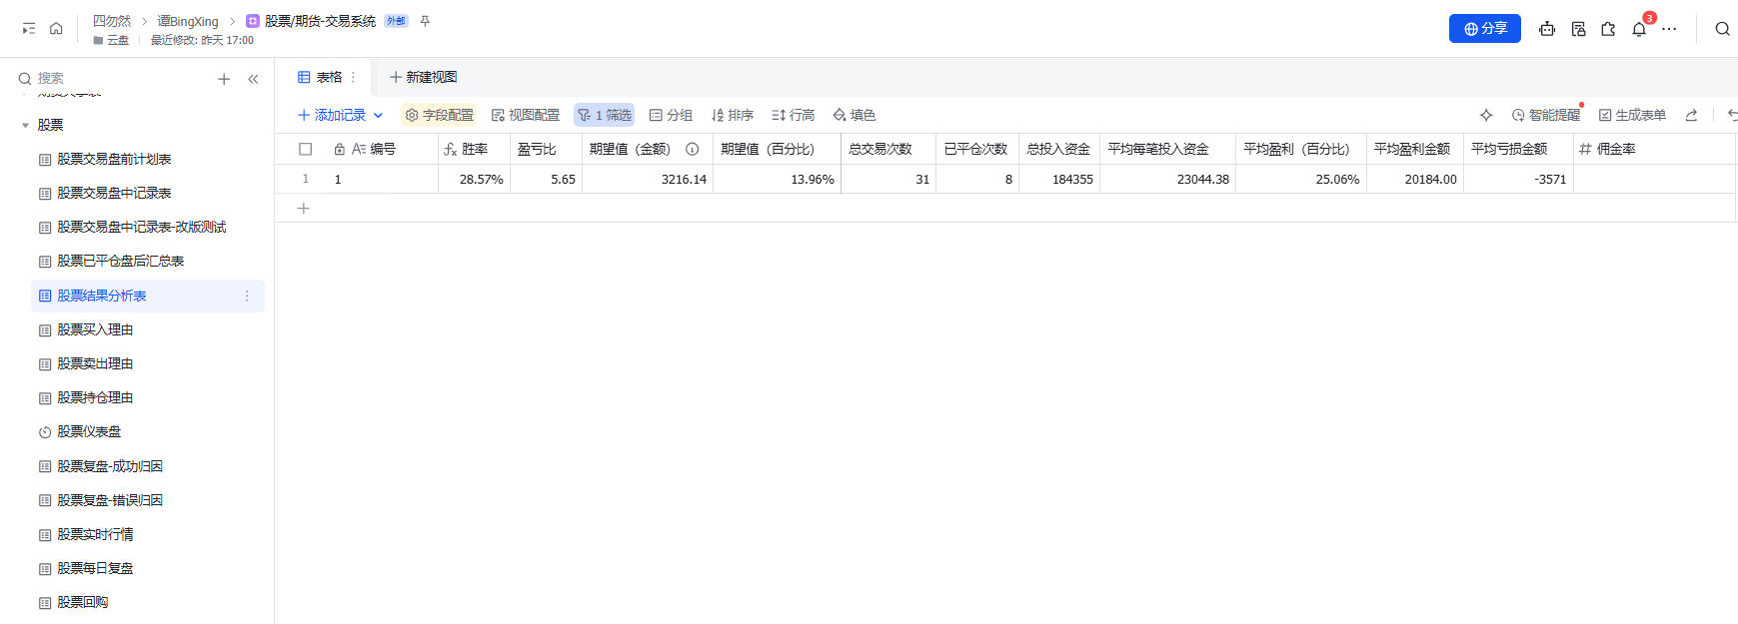Screen dimensions: 1738x624
Task: Open the AI sparkle icon in the toolbar
Action: (1486, 115)
